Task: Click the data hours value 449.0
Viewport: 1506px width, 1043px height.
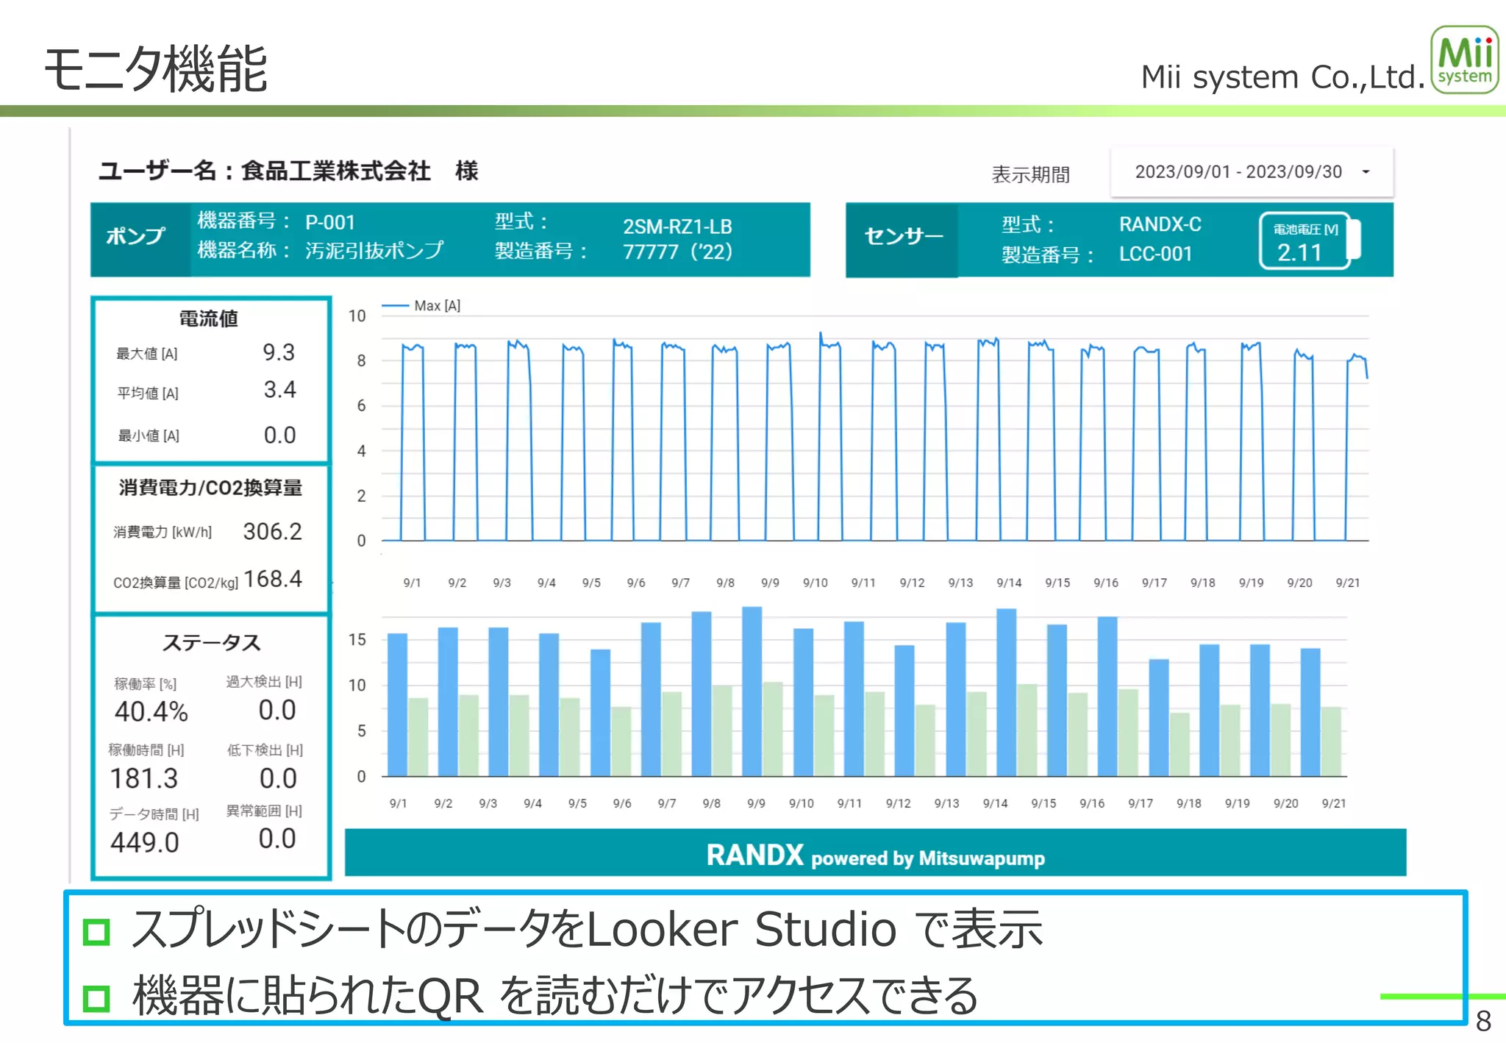Action: coord(145,843)
